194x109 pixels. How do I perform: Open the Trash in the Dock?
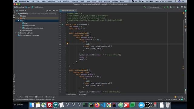168,105
